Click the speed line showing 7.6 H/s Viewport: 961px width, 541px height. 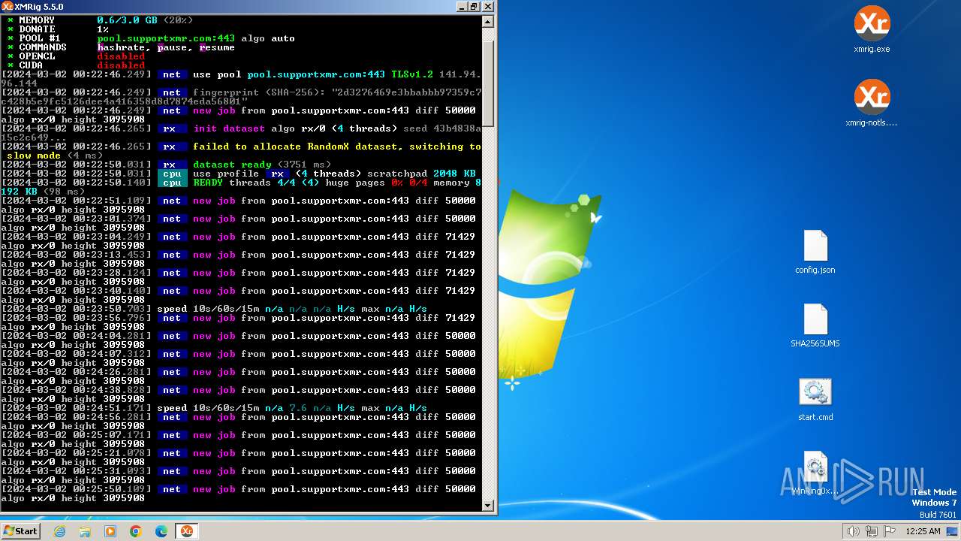214,408
